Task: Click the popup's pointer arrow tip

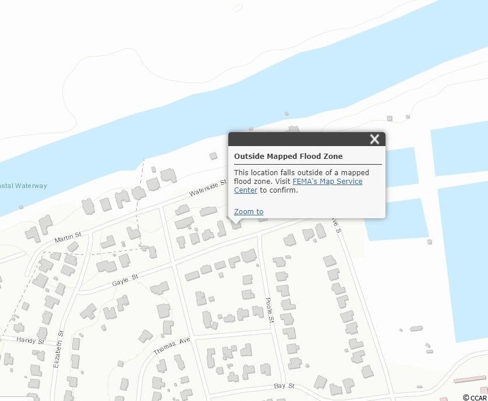Action: 235,223
